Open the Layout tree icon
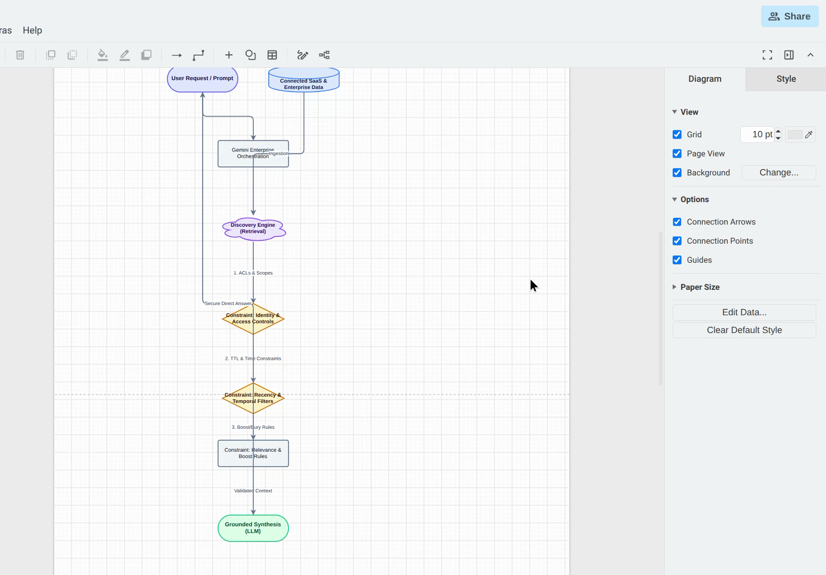The height and width of the screenshot is (575, 826). (324, 55)
